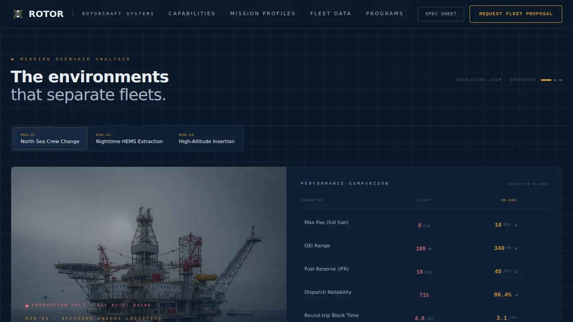Click the ROTOR logo icon
The height and width of the screenshot is (322, 573).
(18, 14)
